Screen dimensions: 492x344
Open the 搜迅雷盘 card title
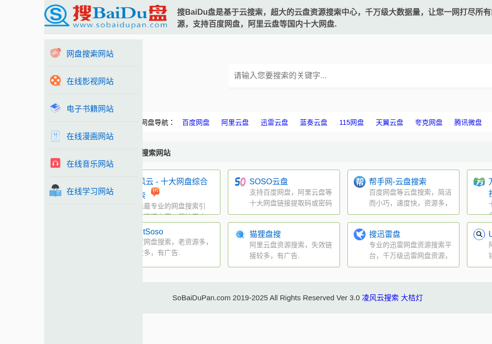[385, 234]
